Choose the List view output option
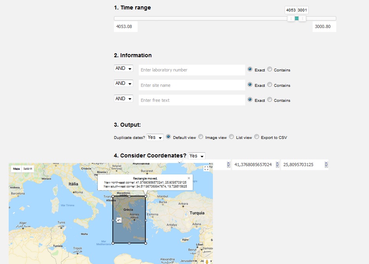This screenshot has height=264, width=369. (231, 137)
